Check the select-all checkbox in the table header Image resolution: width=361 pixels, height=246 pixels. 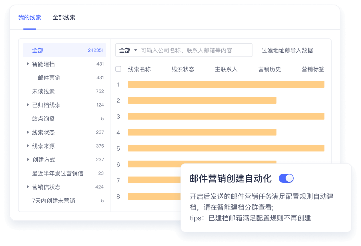pyautogui.click(x=118, y=69)
